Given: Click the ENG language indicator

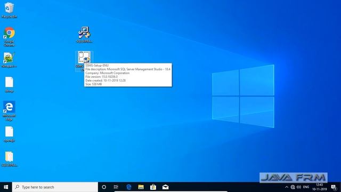Looking at the screenshot, I should coord(306,187).
